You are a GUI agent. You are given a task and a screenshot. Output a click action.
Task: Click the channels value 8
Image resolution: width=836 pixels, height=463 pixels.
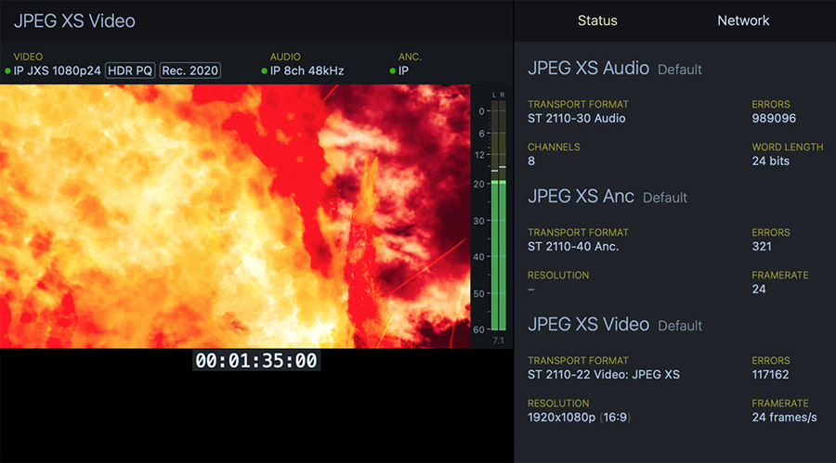pos(531,161)
